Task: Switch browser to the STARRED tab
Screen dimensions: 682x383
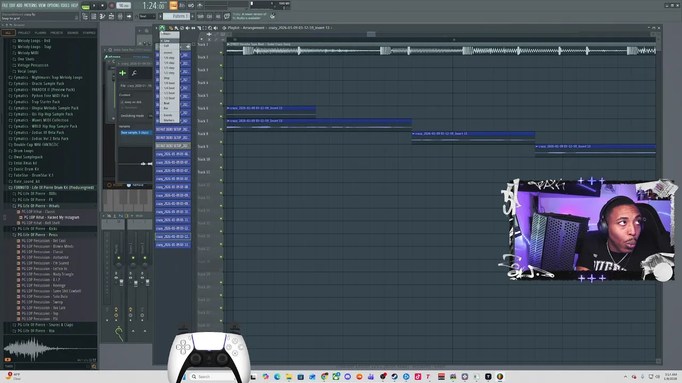Action: [x=89, y=33]
